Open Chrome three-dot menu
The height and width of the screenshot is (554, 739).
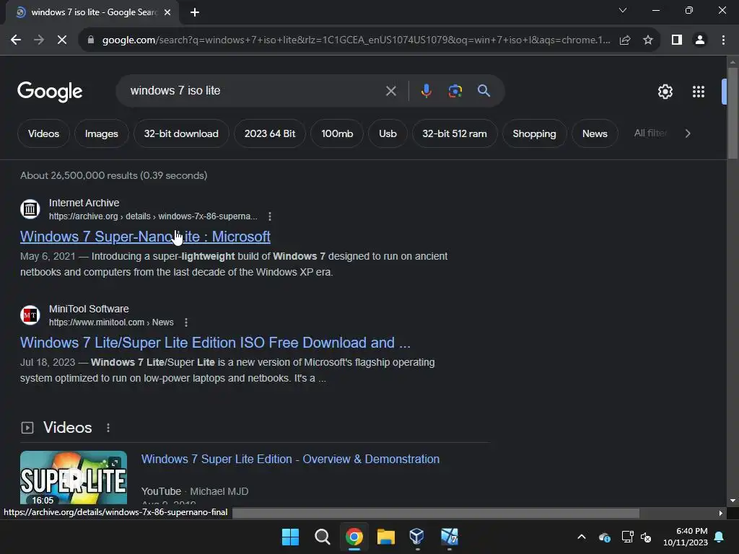point(723,40)
